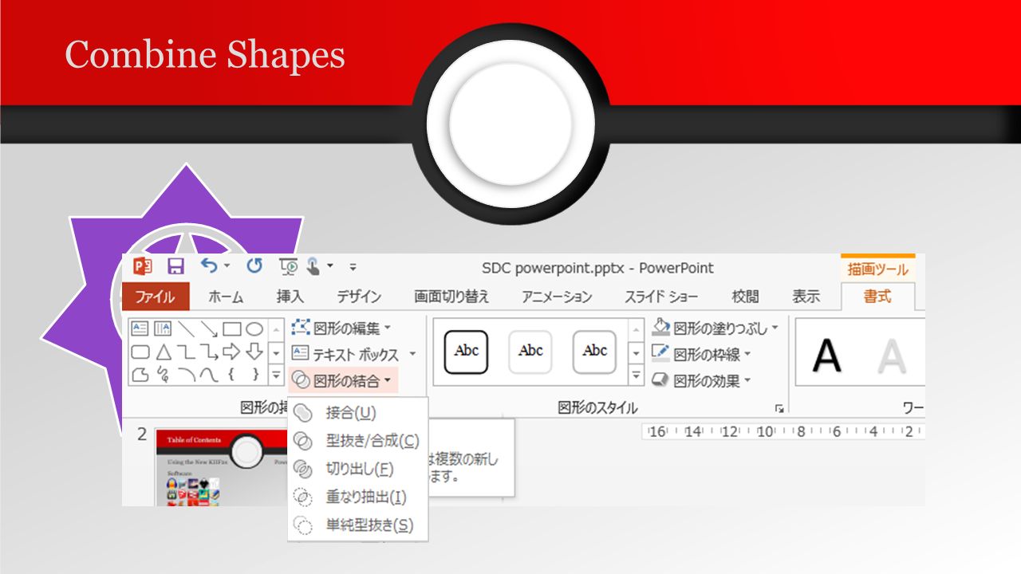Open the テキスト ボックス dropdown arrow
This screenshot has width=1021, height=574.
point(412,354)
